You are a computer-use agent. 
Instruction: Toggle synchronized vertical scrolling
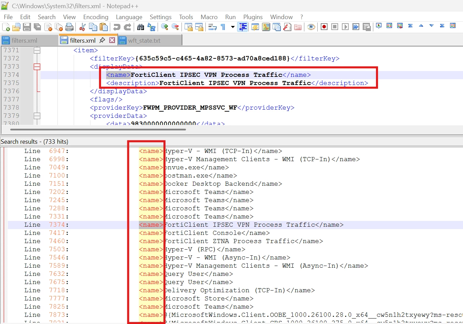coord(188,27)
